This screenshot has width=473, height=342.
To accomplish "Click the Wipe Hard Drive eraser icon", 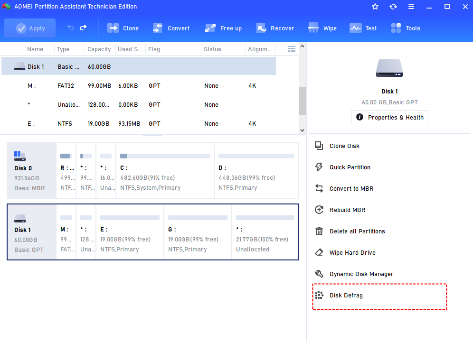I will click(319, 252).
